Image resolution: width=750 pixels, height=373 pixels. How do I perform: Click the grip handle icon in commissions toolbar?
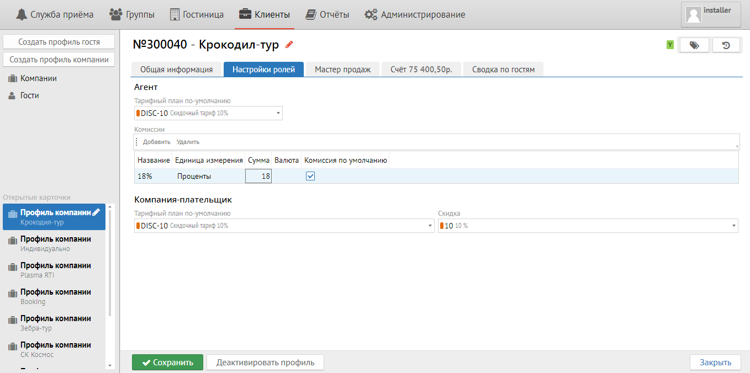point(136,142)
